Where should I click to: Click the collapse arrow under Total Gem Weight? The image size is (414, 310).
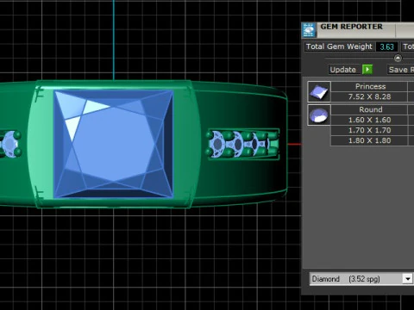coord(398,59)
